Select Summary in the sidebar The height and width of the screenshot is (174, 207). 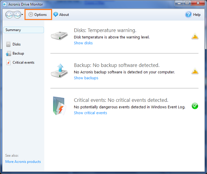click(x=23, y=30)
